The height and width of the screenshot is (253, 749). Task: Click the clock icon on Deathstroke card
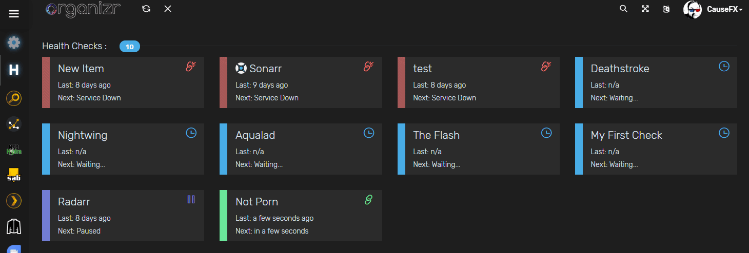(x=724, y=67)
